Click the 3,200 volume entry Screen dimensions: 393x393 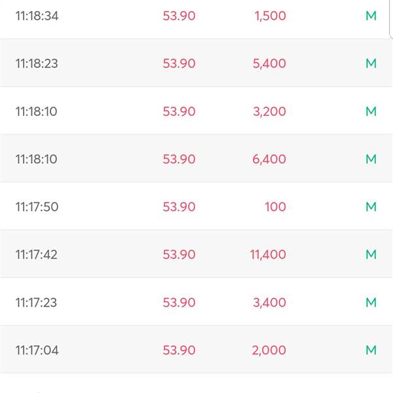(x=270, y=111)
